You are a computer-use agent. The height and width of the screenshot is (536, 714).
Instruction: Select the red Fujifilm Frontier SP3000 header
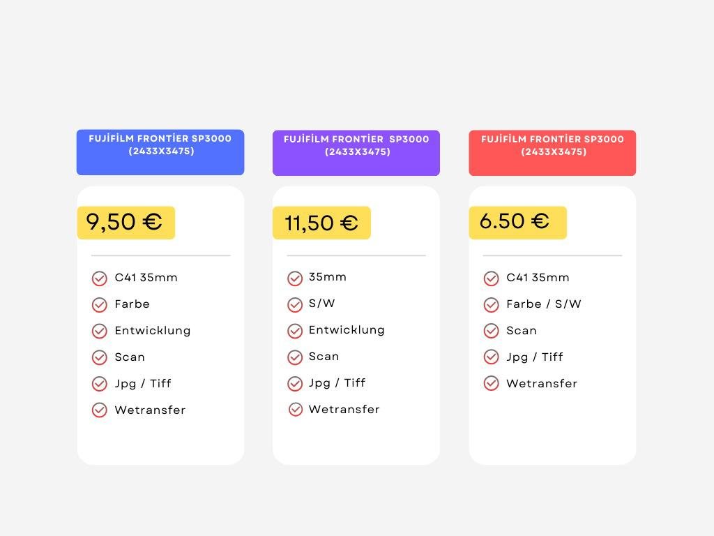[x=552, y=153]
